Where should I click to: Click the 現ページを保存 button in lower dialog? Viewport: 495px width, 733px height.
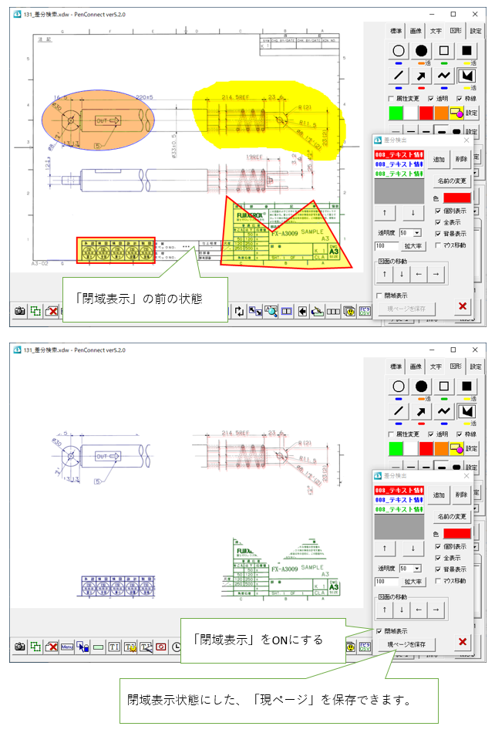(406, 643)
